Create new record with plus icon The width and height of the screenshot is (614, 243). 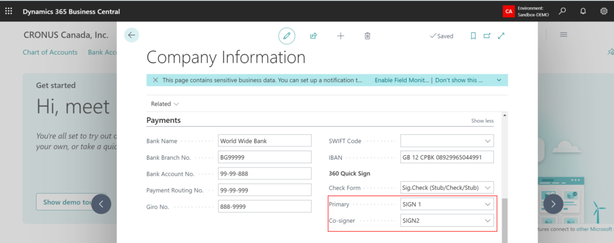[x=341, y=35]
